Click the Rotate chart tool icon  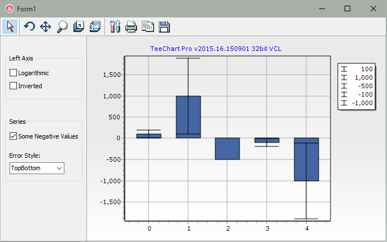pos(29,27)
